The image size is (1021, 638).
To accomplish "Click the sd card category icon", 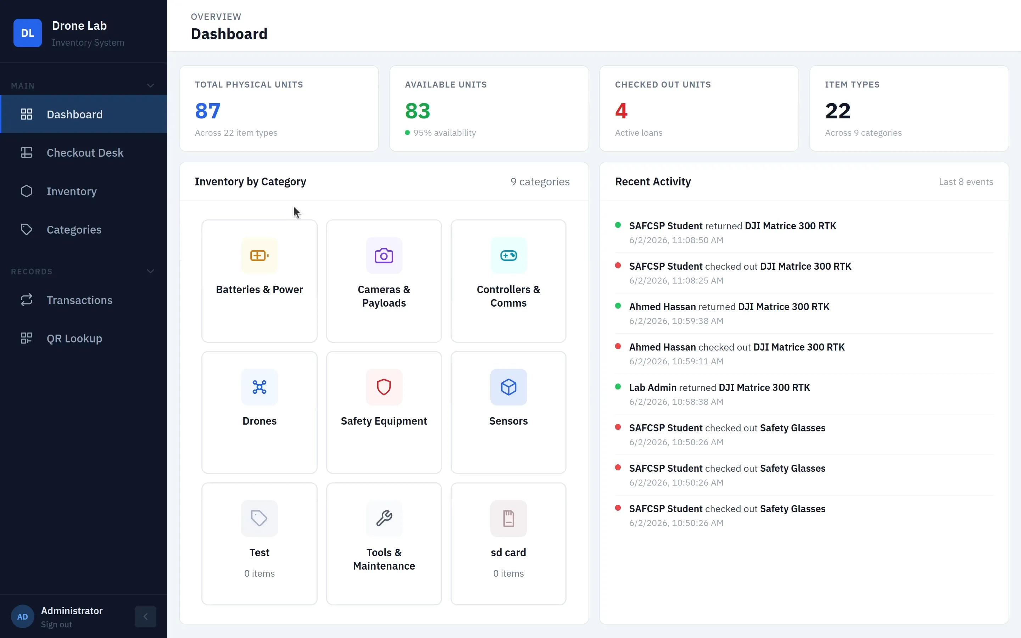I will pos(508,519).
